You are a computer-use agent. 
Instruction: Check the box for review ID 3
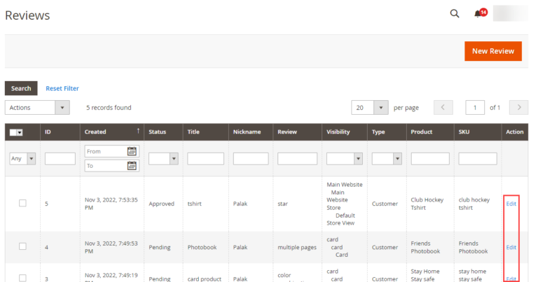click(x=22, y=278)
